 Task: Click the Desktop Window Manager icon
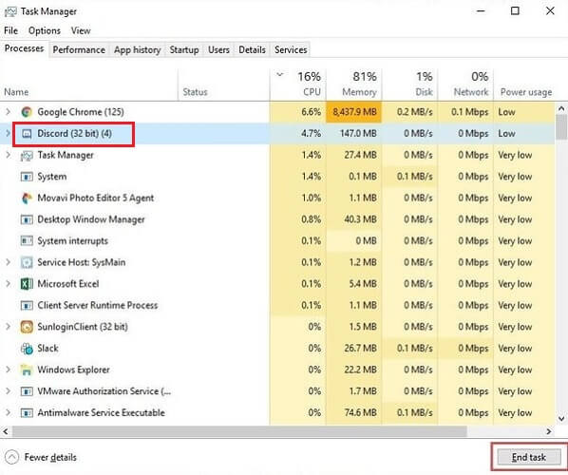(x=27, y=219)
